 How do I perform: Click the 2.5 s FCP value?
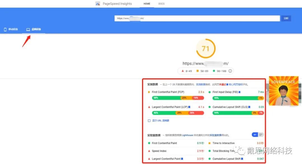[x=201, y=92]
